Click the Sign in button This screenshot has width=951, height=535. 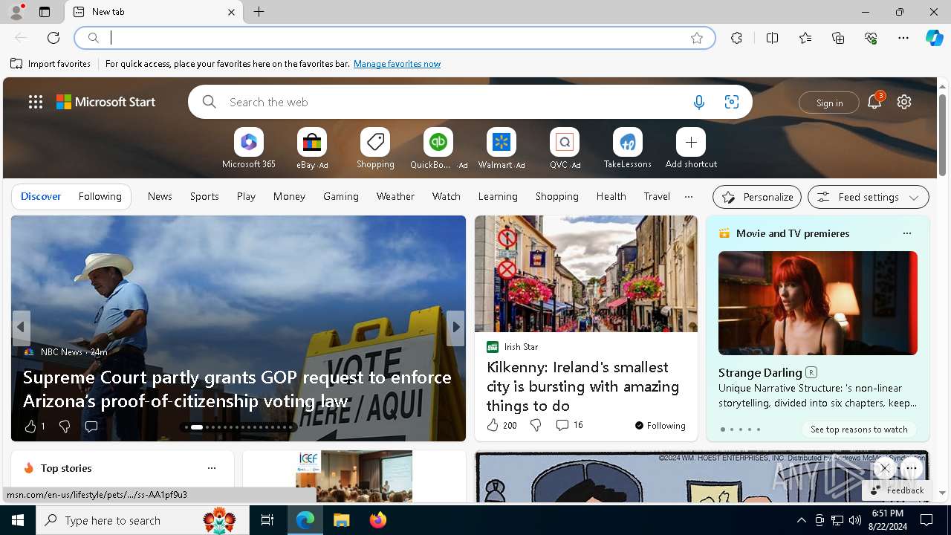point(829,103)
